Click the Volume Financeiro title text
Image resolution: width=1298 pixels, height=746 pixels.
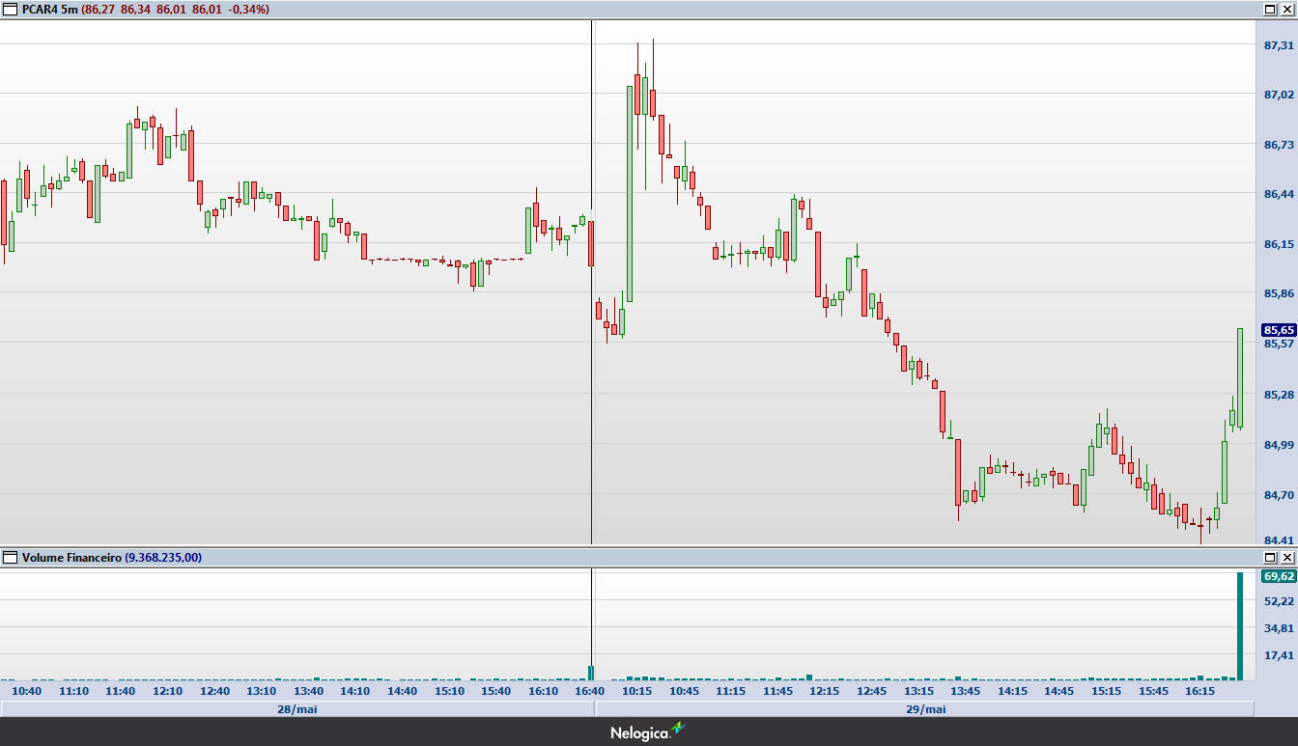(71, 558)
